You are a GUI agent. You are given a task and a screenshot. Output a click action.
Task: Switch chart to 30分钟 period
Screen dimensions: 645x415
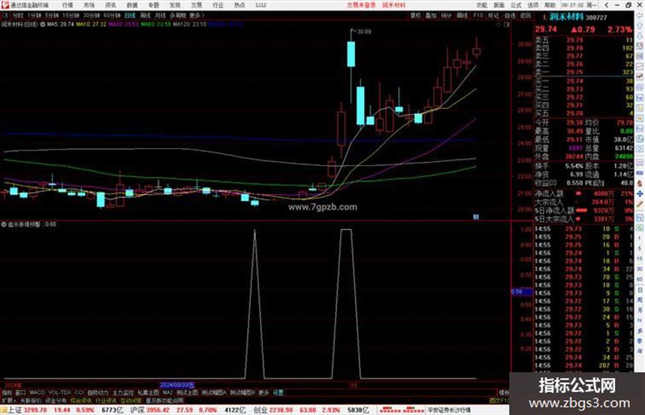(91, 15)
